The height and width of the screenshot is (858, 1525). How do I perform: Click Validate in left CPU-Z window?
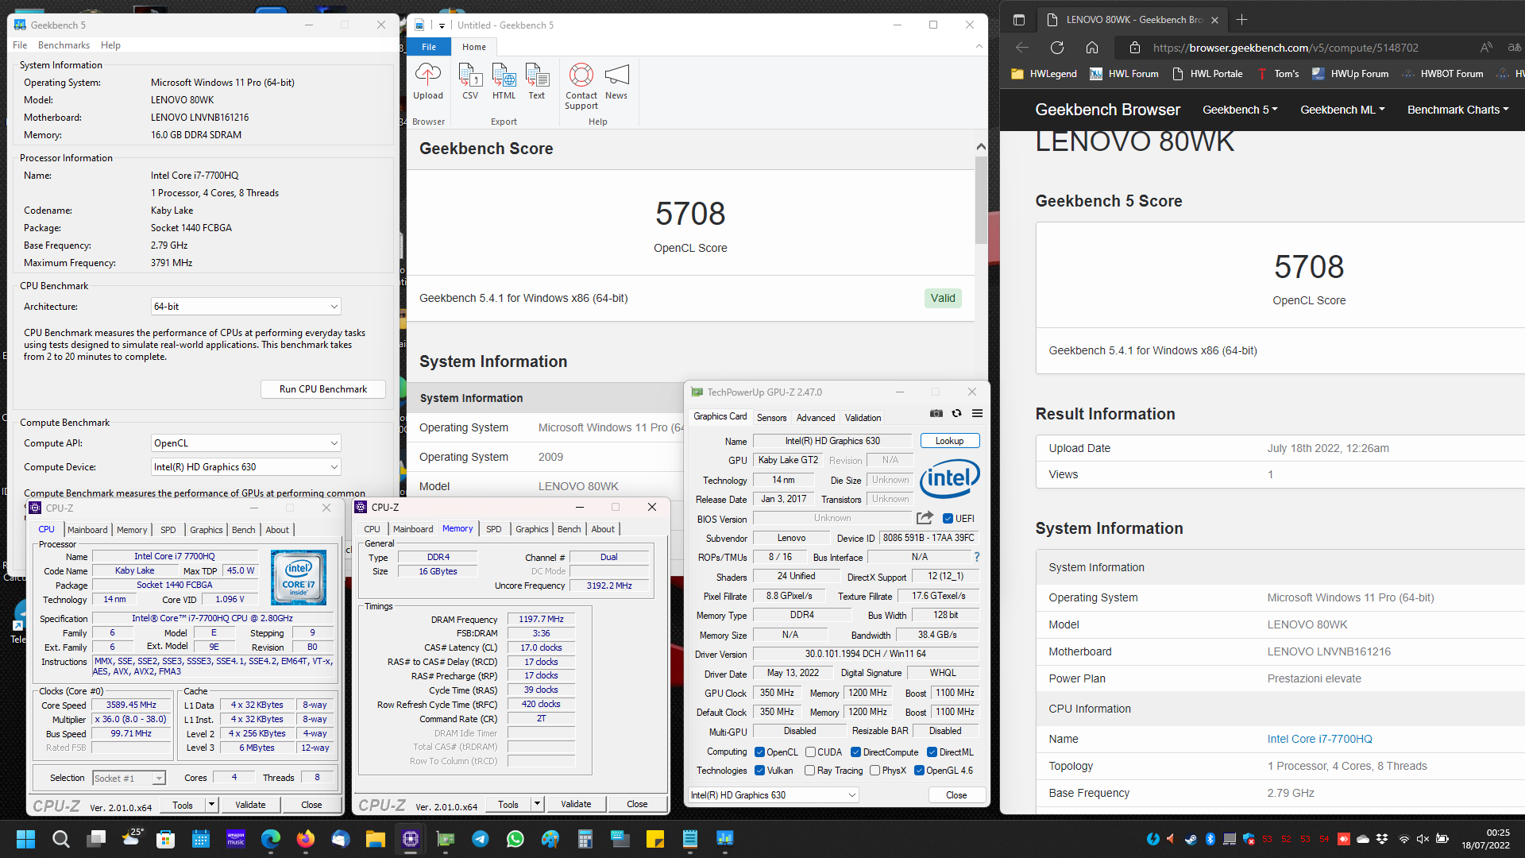250,805
